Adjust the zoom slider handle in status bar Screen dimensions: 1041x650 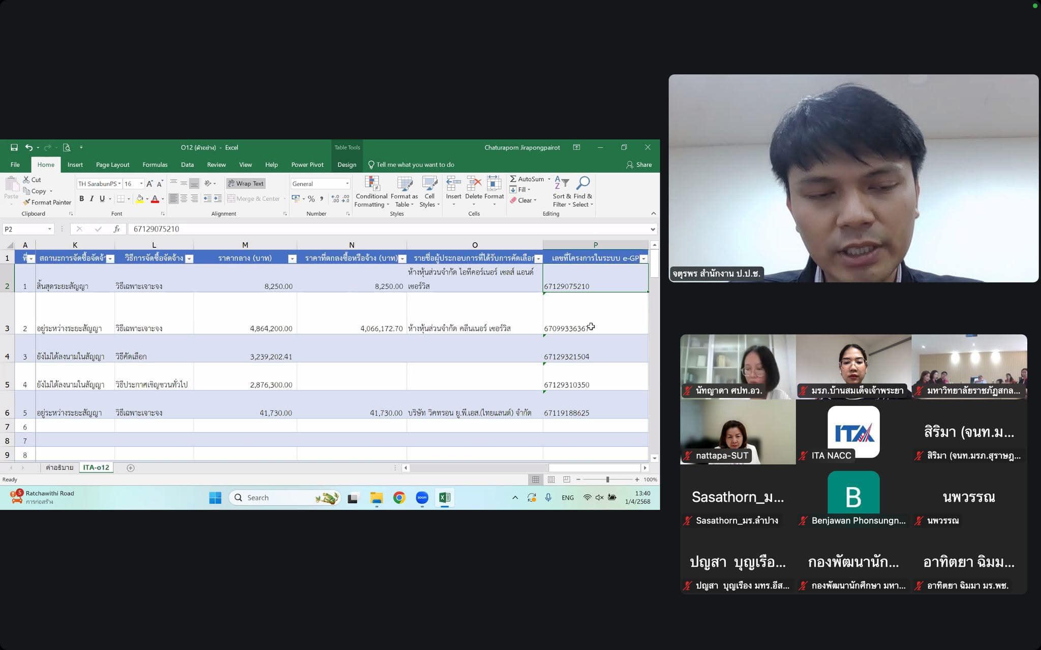pos(607,479)
